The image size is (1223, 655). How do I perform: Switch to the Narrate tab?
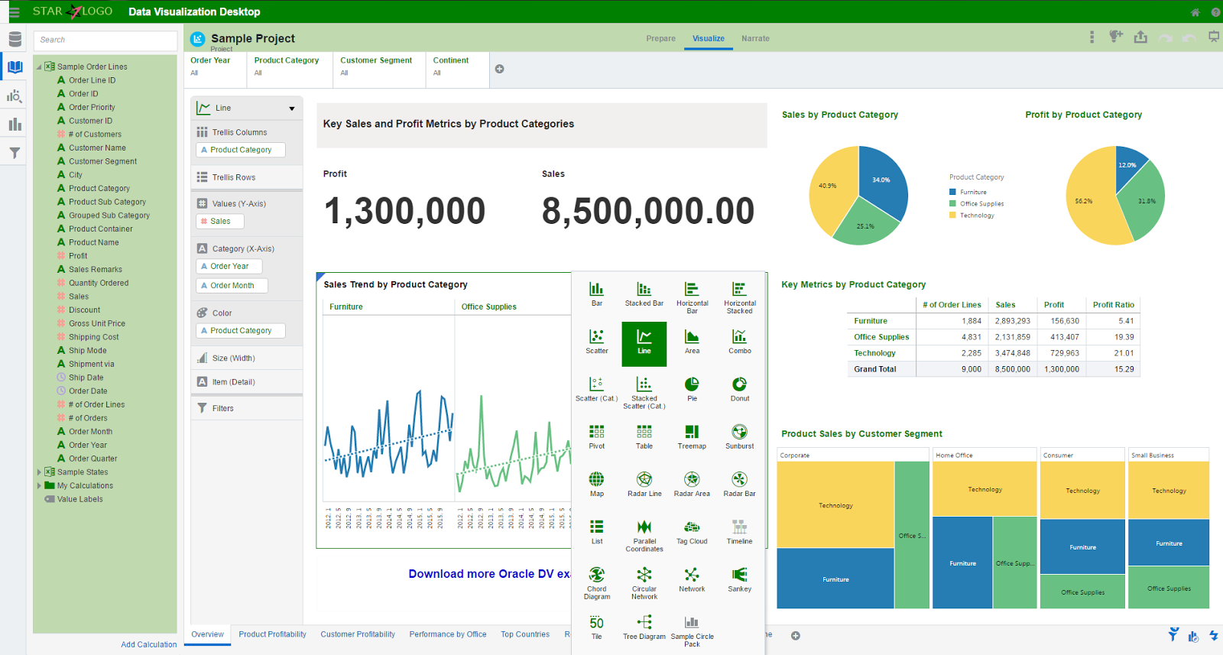(x=754, y=38)
